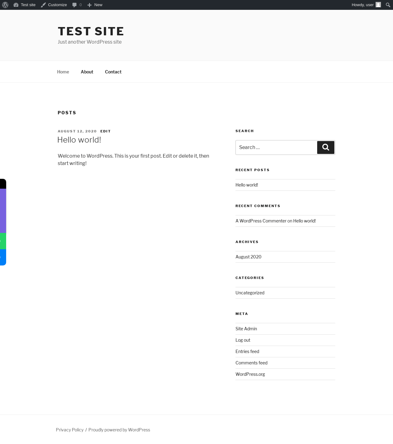393x444 pixels.
Task: Click the WordPress logo in the admin bar
Action: tap(5, 5)
